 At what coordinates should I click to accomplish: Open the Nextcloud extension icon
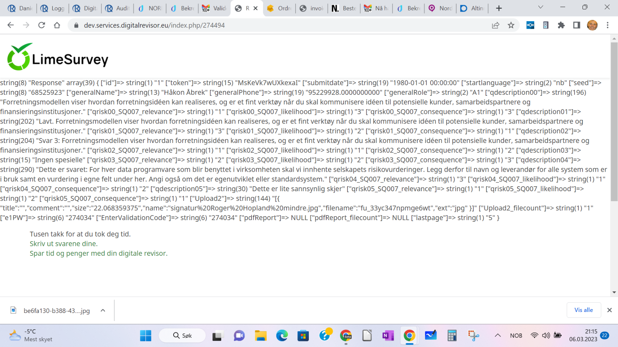(x=530, y=25)
